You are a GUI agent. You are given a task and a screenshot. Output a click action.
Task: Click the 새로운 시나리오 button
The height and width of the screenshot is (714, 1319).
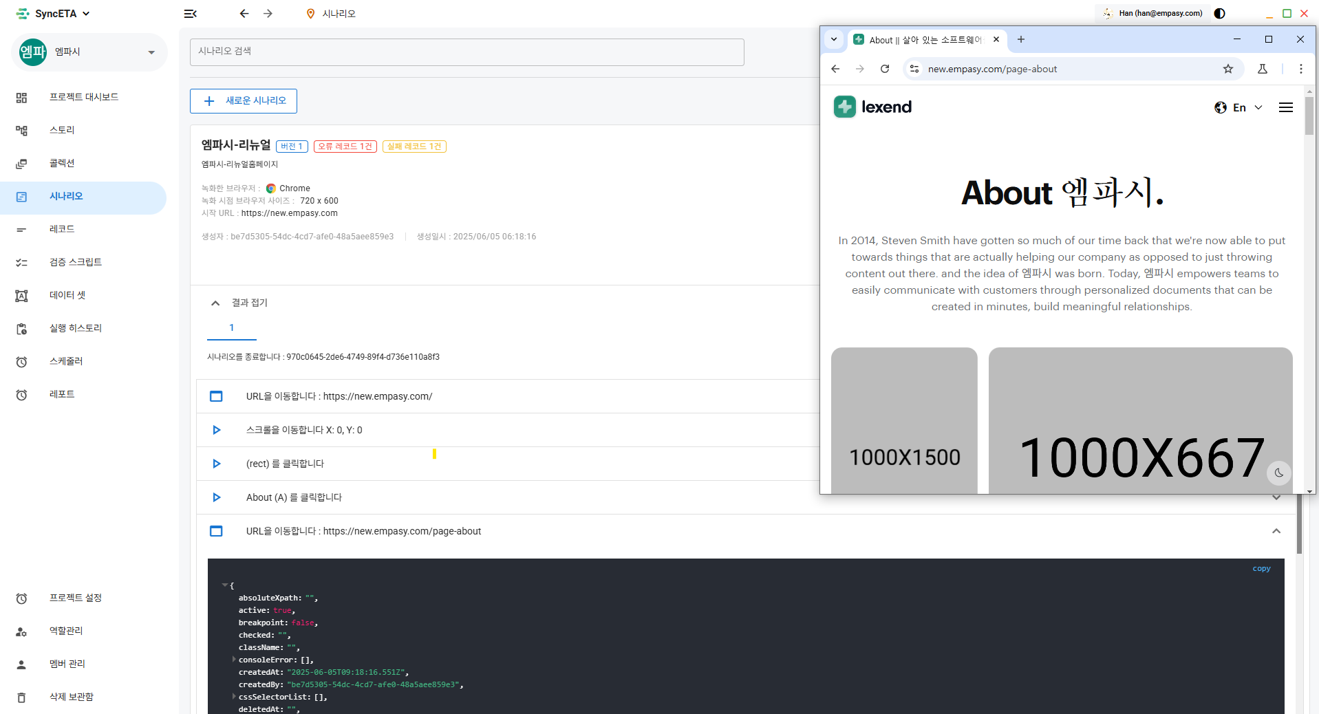click(244, 101)
